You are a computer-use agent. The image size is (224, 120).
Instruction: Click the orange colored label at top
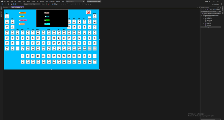23,13
